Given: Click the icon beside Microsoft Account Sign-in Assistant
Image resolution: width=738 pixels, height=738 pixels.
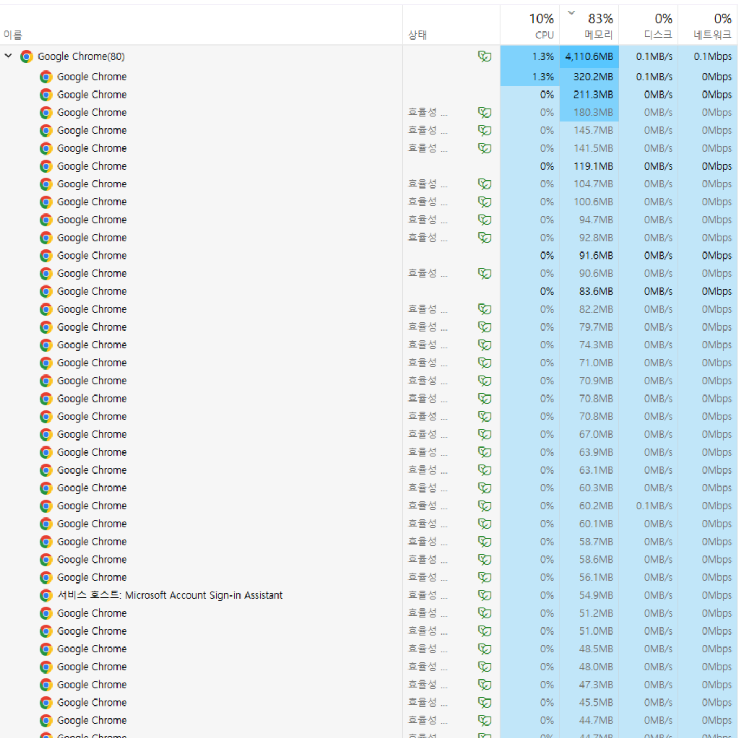Looking at the screenshot, I should click(46, 595).
